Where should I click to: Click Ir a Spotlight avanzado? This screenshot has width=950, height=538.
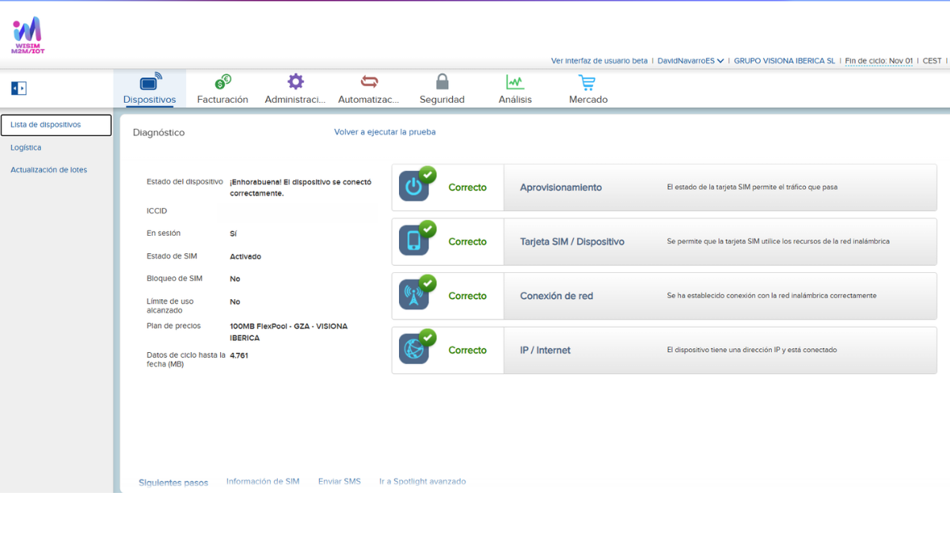point(423,481)
